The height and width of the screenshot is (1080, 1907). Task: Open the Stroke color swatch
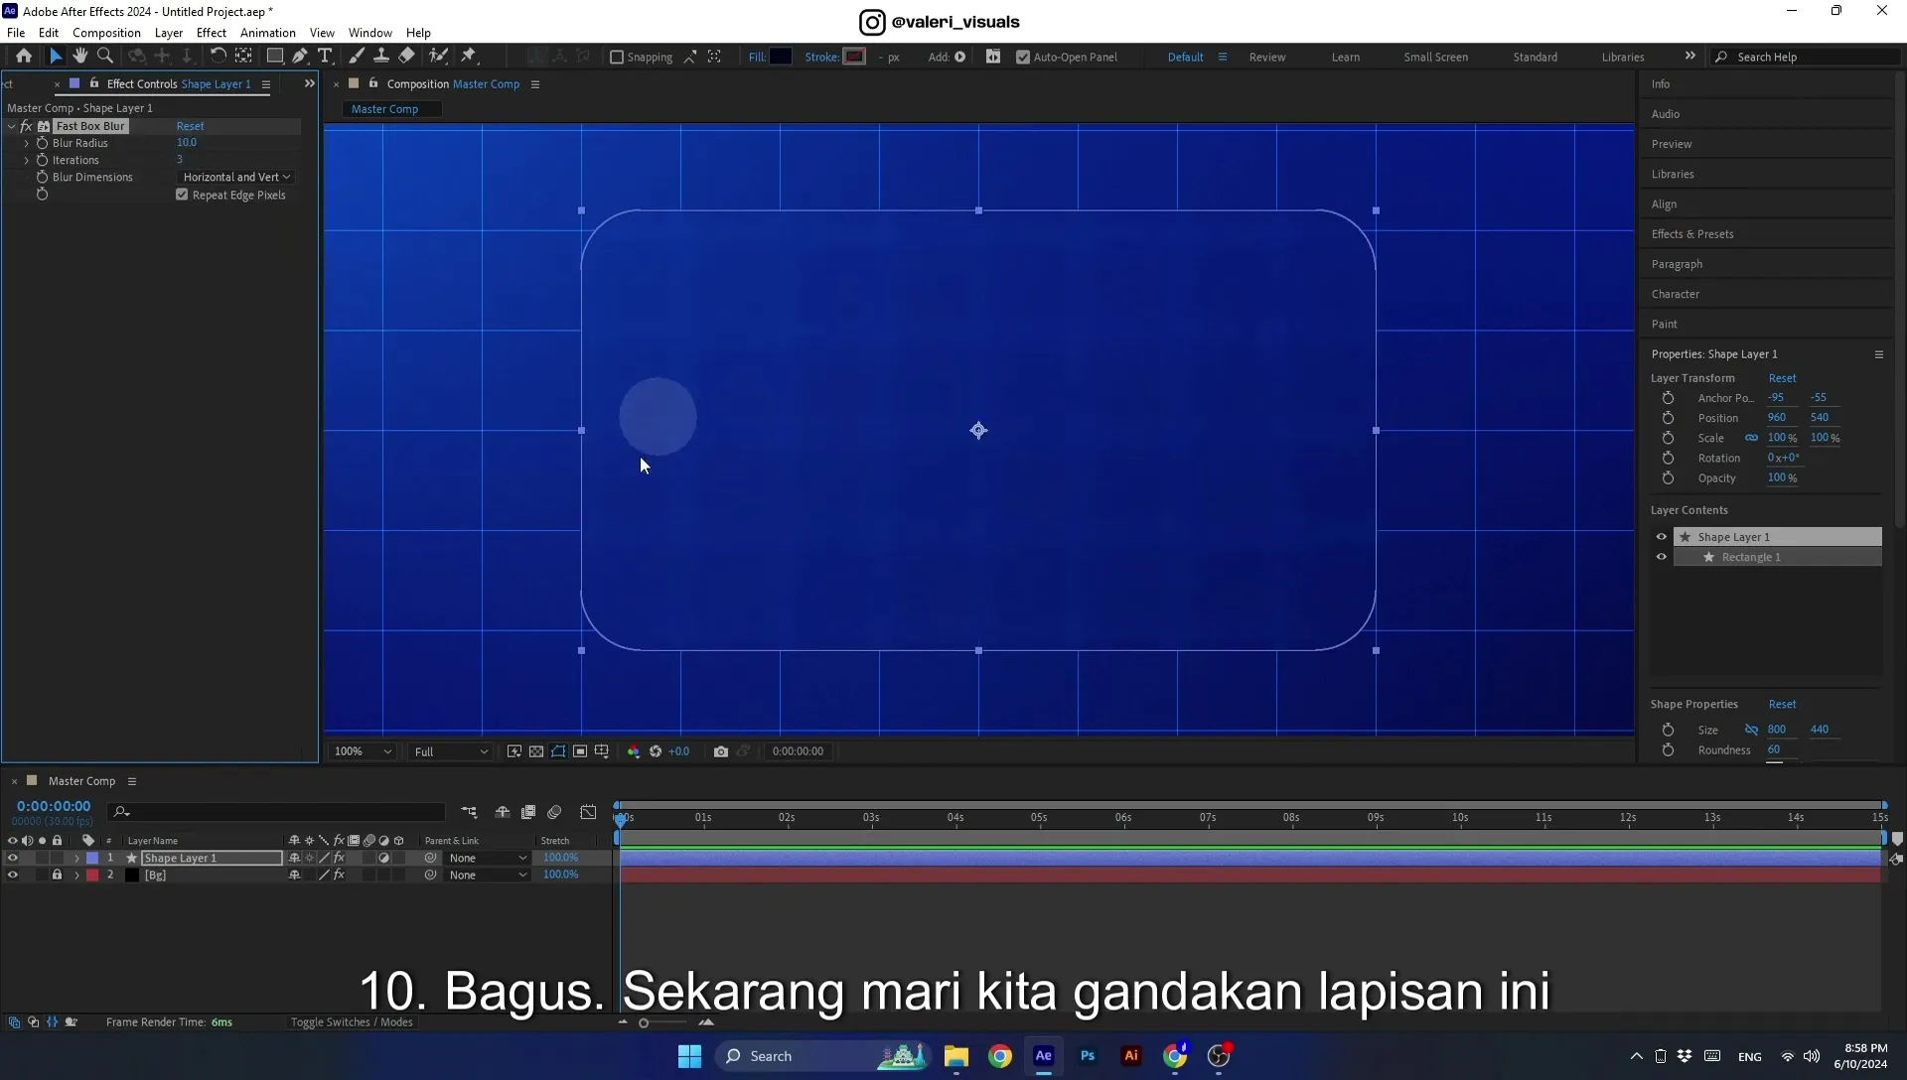pos(854,57)
